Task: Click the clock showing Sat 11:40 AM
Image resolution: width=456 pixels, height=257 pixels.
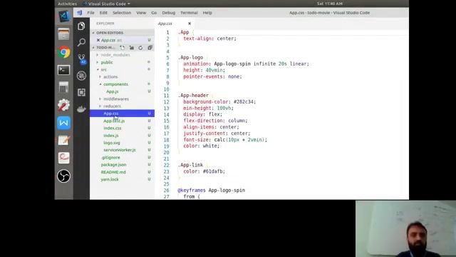Action: (329, 4)
